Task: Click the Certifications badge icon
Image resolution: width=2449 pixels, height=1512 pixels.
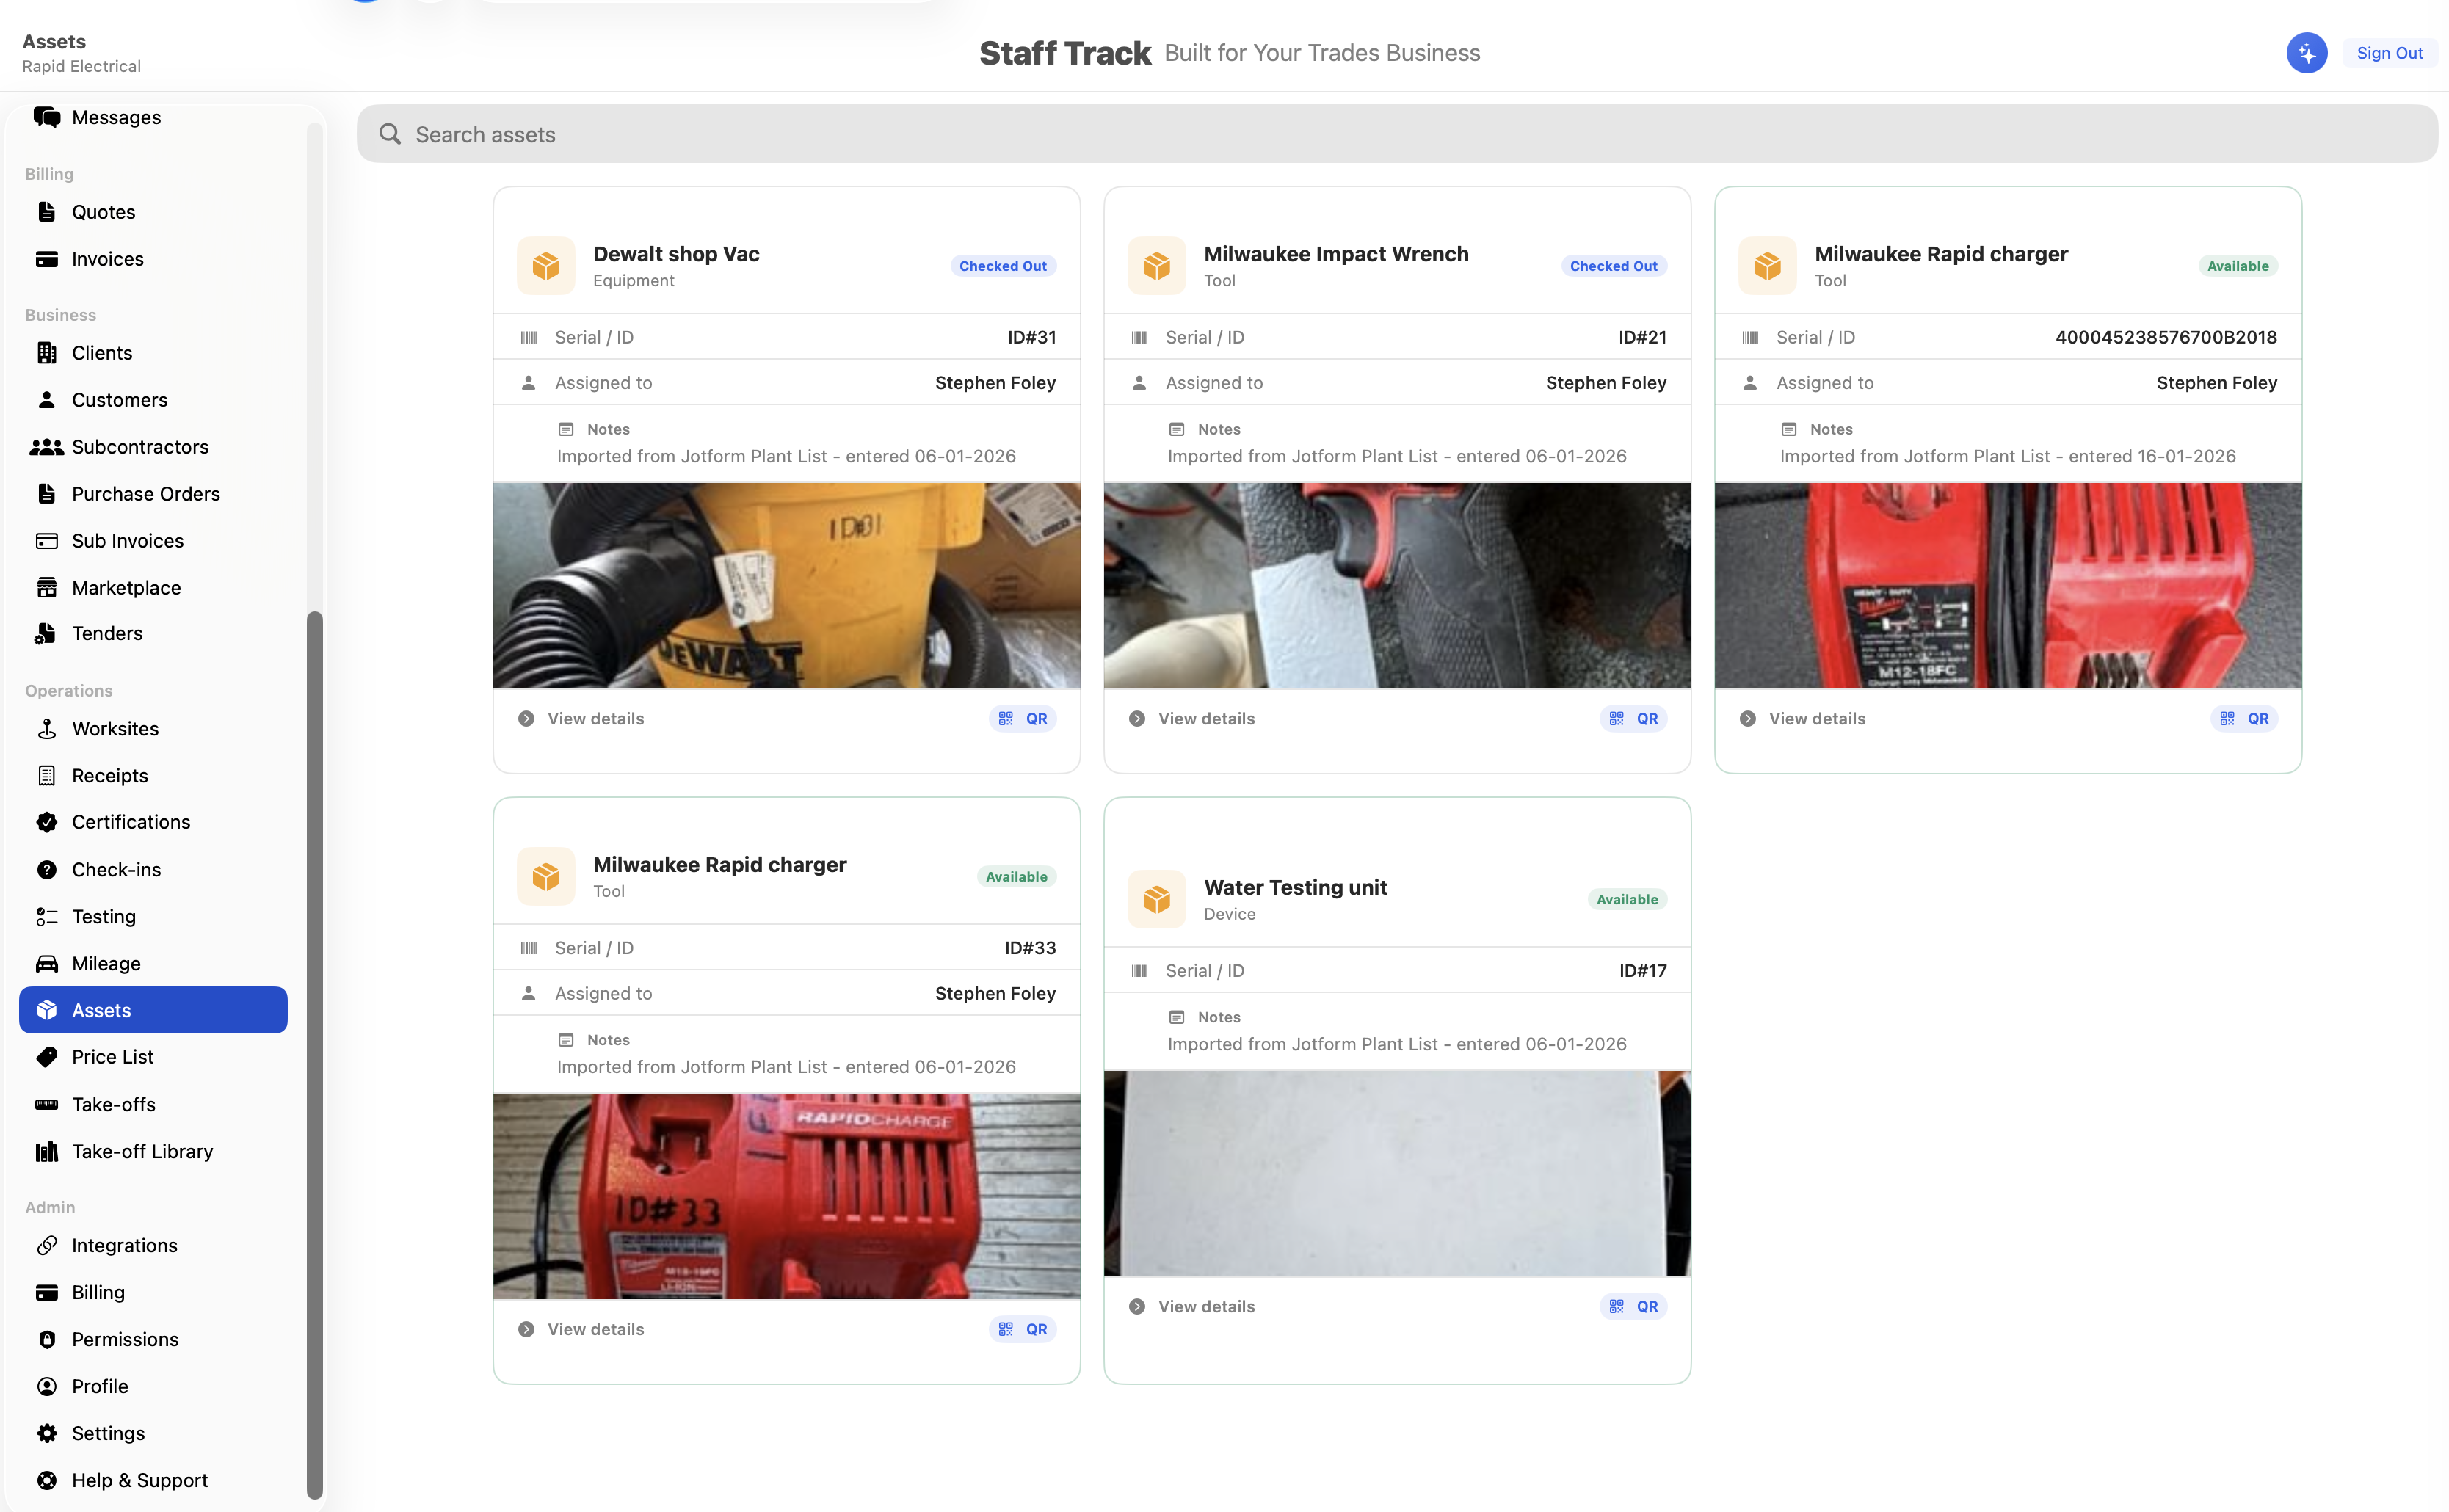Action: pyautogui.click(x=46, y=822)
